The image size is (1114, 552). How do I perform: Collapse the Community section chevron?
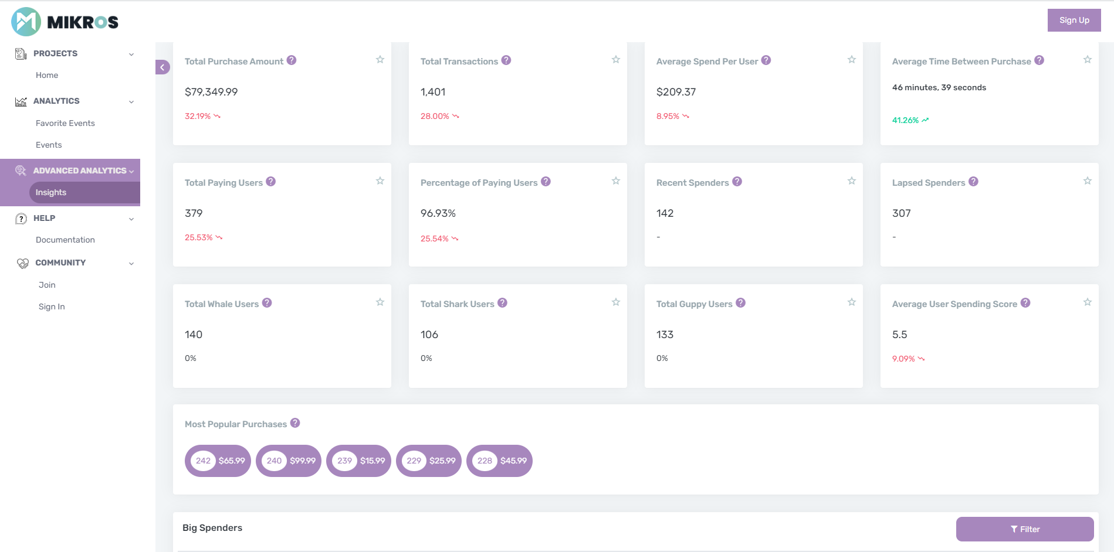[x=131, y=263]
